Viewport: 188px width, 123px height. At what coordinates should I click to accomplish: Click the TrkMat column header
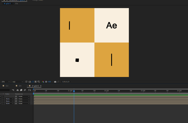coord(7,94)
